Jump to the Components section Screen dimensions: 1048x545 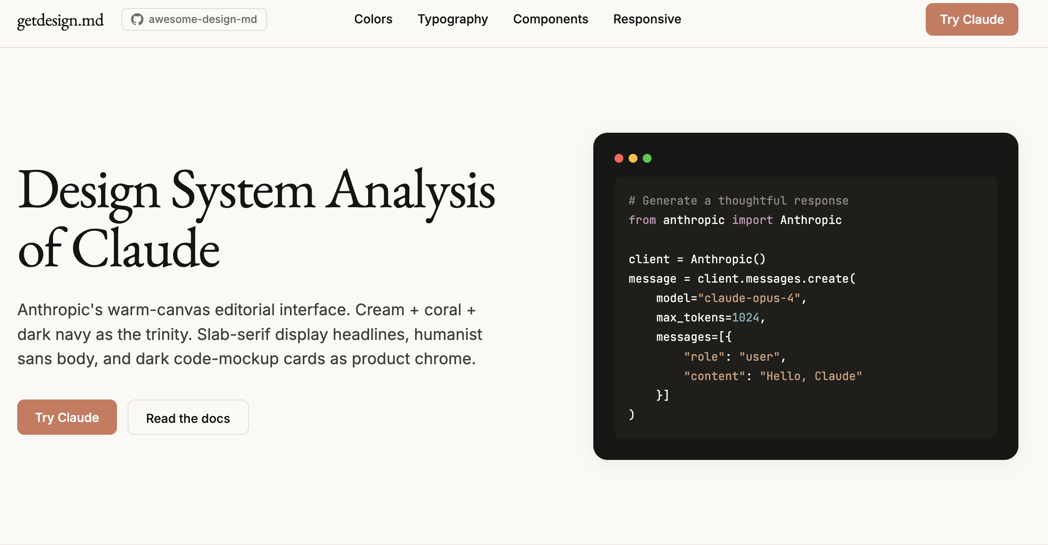(550, 19)
